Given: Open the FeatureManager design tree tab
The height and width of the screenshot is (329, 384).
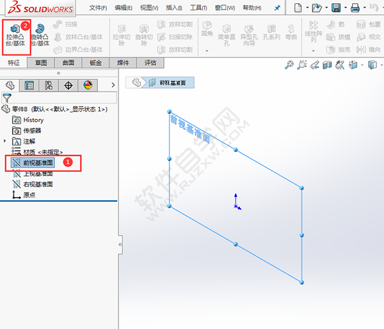Looking at the screenshot, I should pyautogui.click(x=10, y=86).
